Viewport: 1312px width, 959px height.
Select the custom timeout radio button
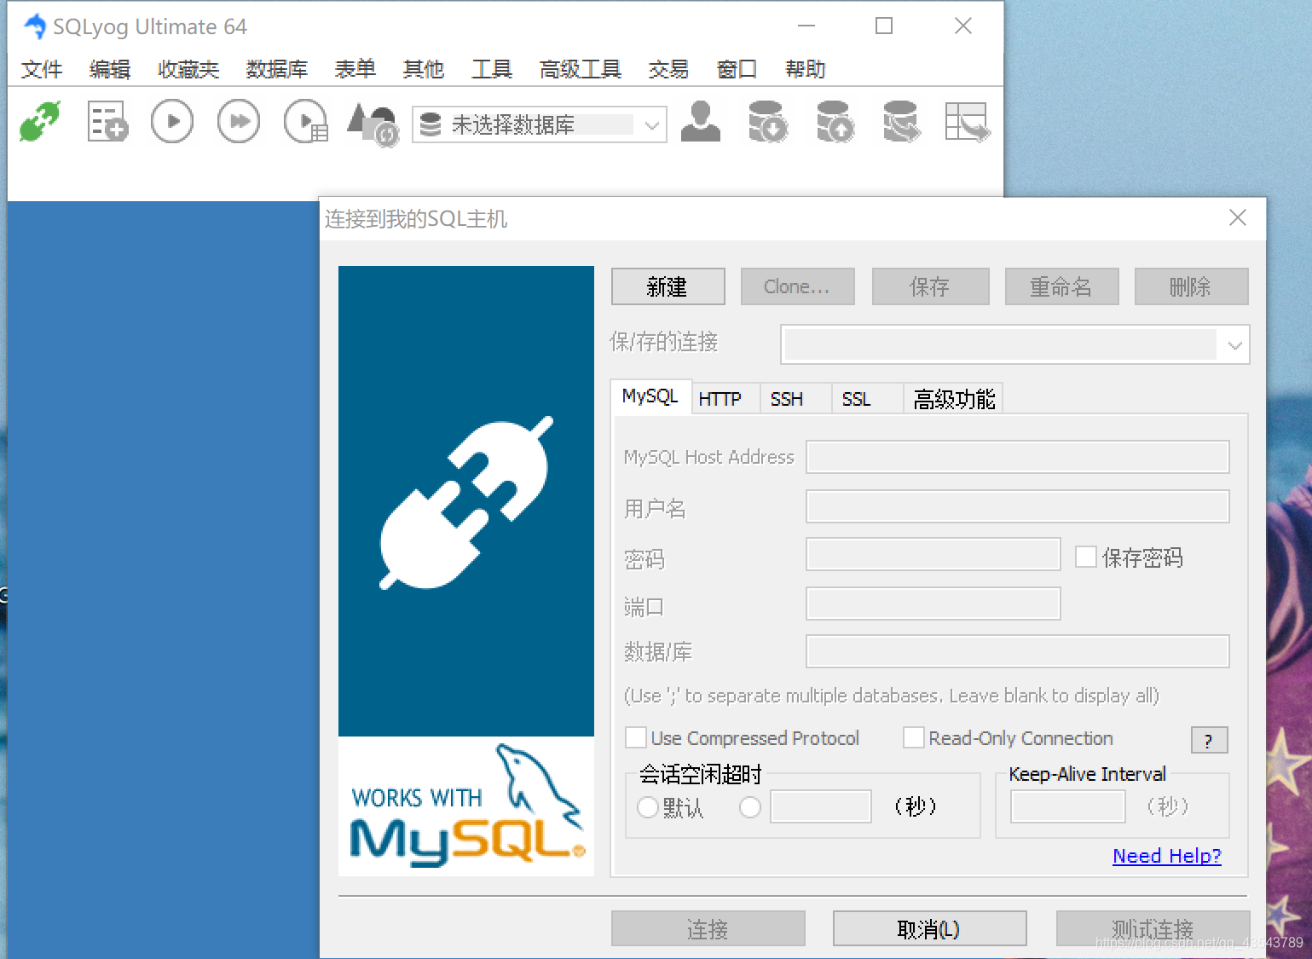click(750, 806)
